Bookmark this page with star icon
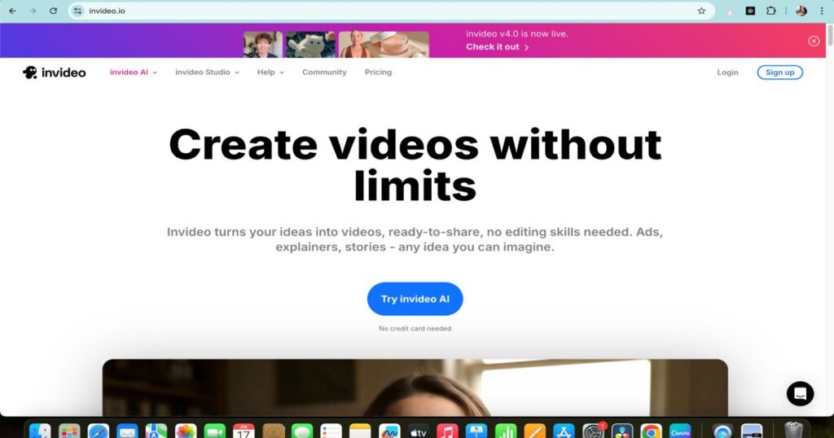Image resolution: width=834 pixels, height=438 pixels. tap(701, 11)
